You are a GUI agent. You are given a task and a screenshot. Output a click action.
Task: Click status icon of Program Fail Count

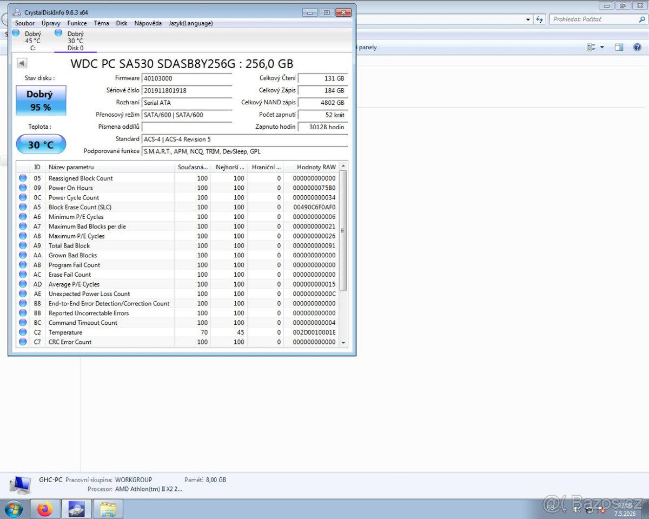[23, 265]
